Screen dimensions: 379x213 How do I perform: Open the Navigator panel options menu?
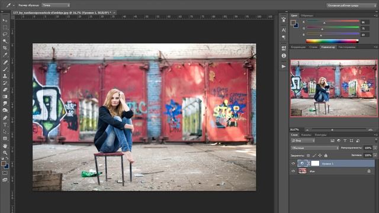point(375,47)
